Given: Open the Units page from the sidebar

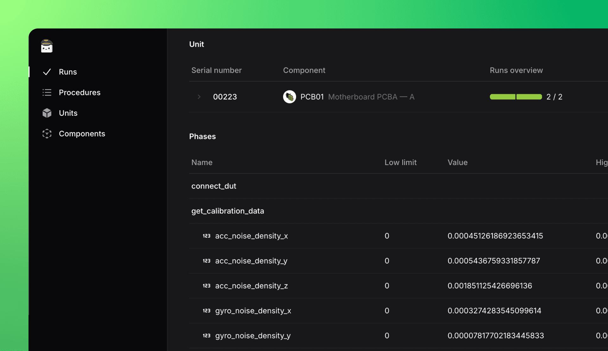Looking at the screenshot, I should tap(68, 113).
